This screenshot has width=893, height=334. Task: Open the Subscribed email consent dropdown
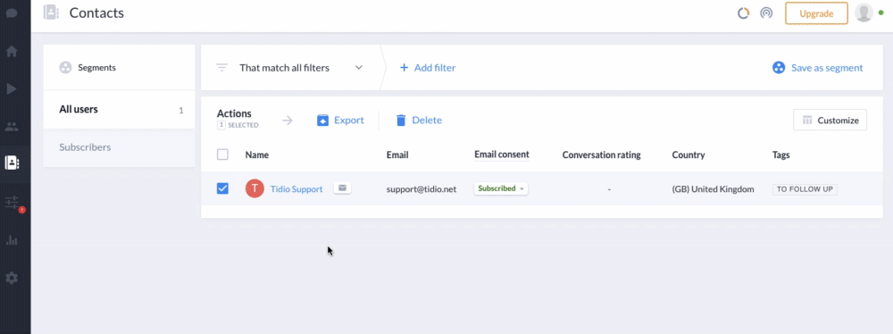pyautogui.click(x=501, y=188)
